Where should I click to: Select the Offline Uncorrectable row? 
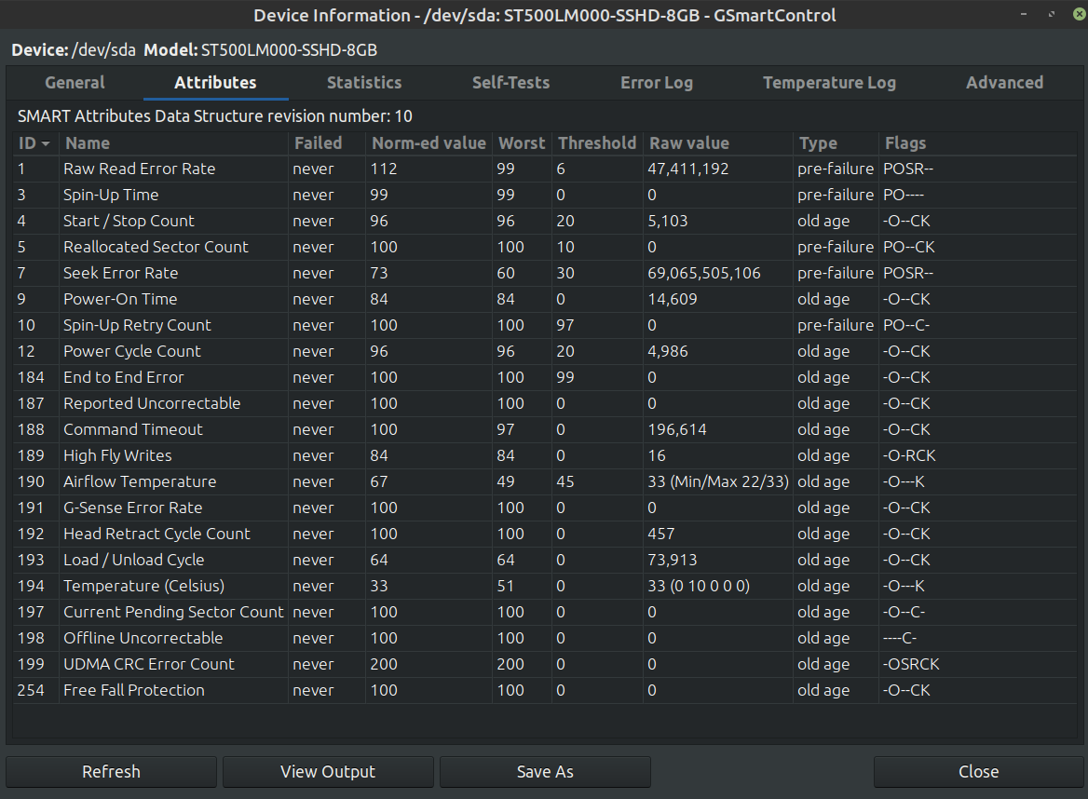click(x=545, y=638)
